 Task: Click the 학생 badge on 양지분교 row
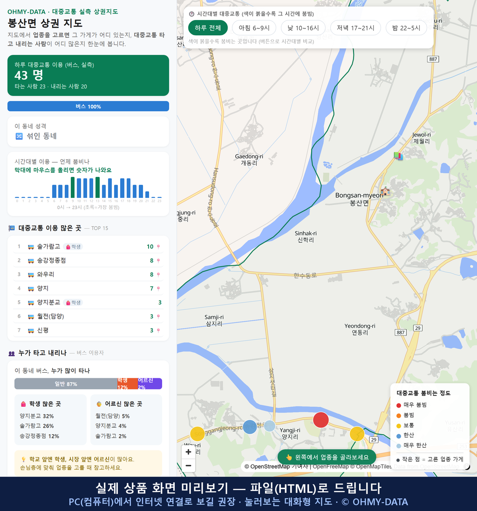(73, 303)
